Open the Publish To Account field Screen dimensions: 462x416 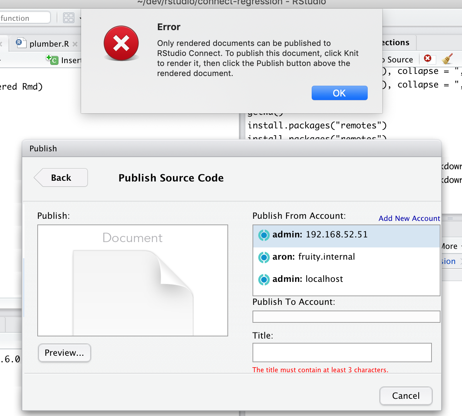(x=346, y=317)
